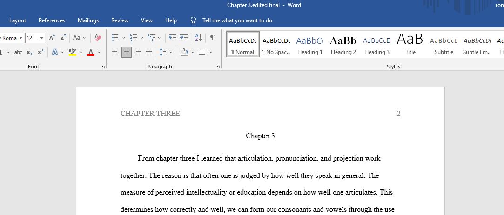Apply the No Spacing style
This screenshot has width=504, height=215.
[276, 45]
